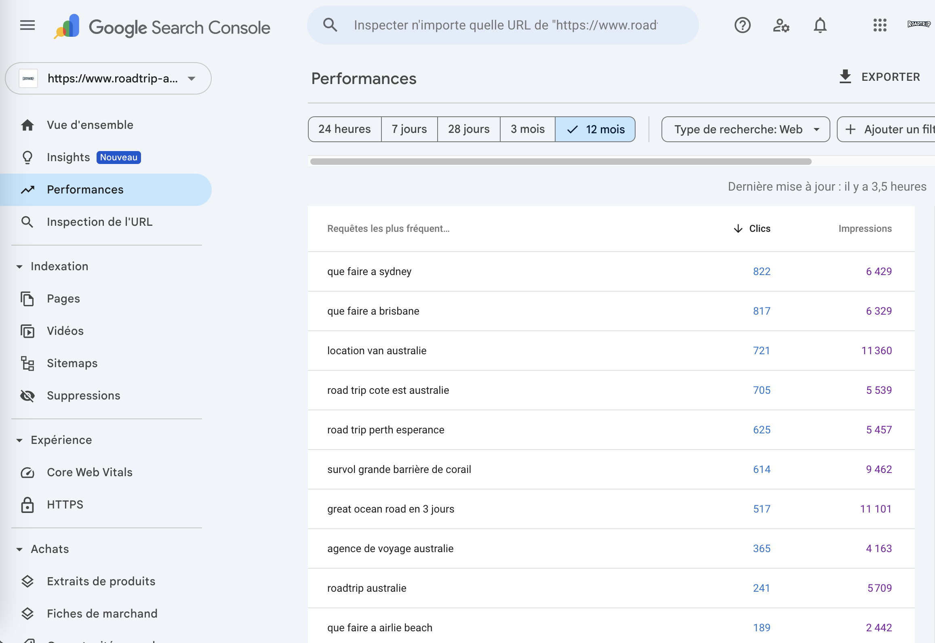Screen dimensions: 935x643
Task: Click the Nouveau badge next to Insights
Action: click(x=118, y=157)
